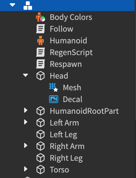136x178 pixels.
Task: Collapse the Head part children
Action: [x=25, y=75]
